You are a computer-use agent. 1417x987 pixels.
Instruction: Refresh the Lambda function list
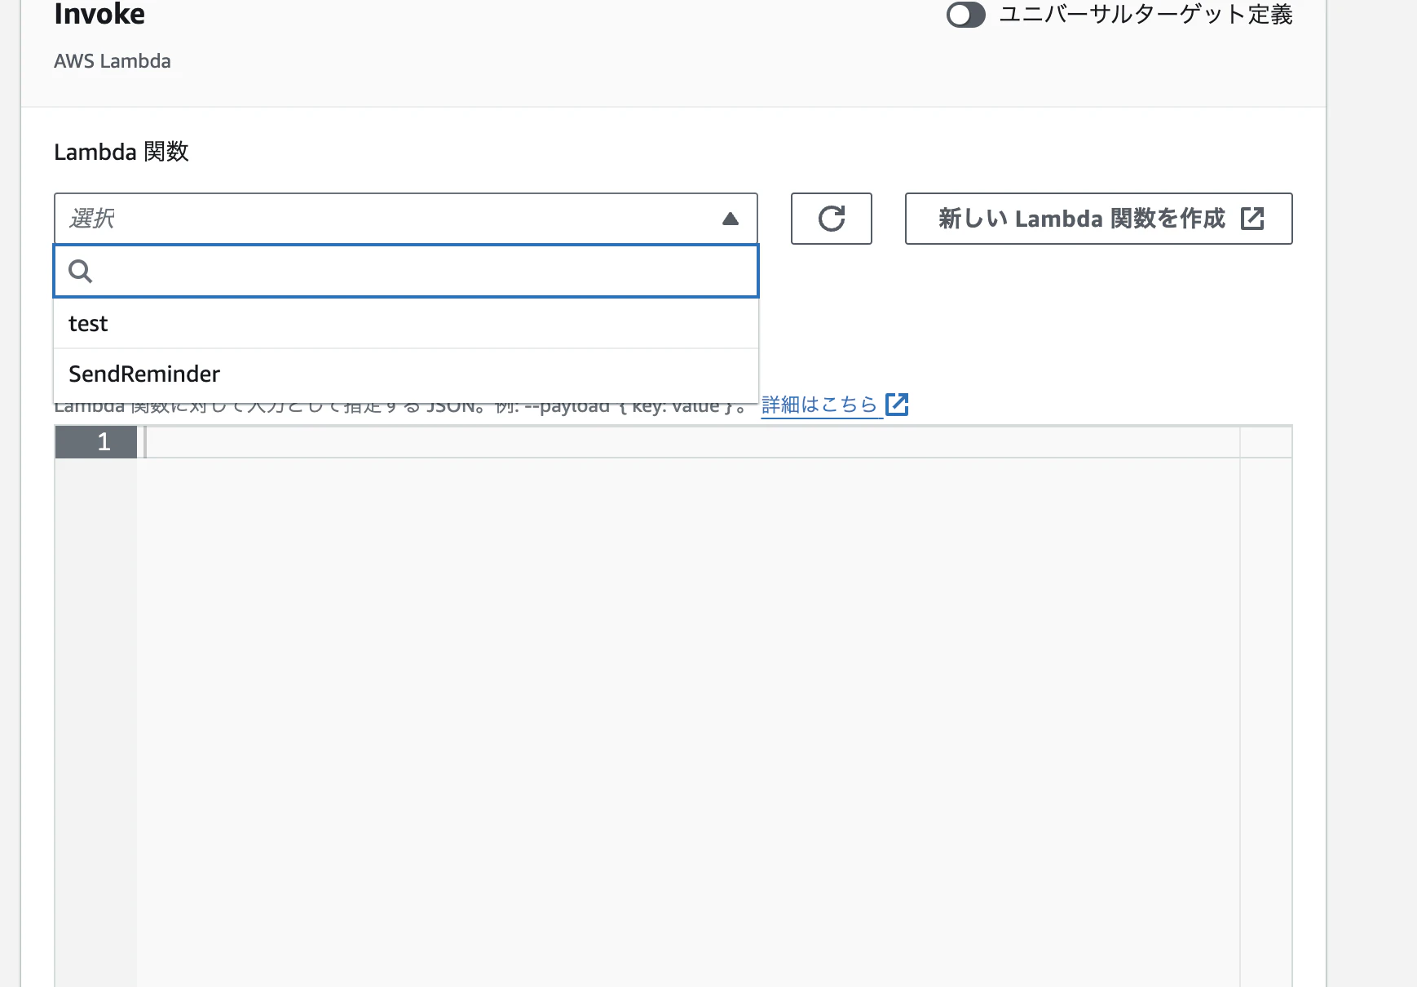pyautogui.click(x=832, y=219)
